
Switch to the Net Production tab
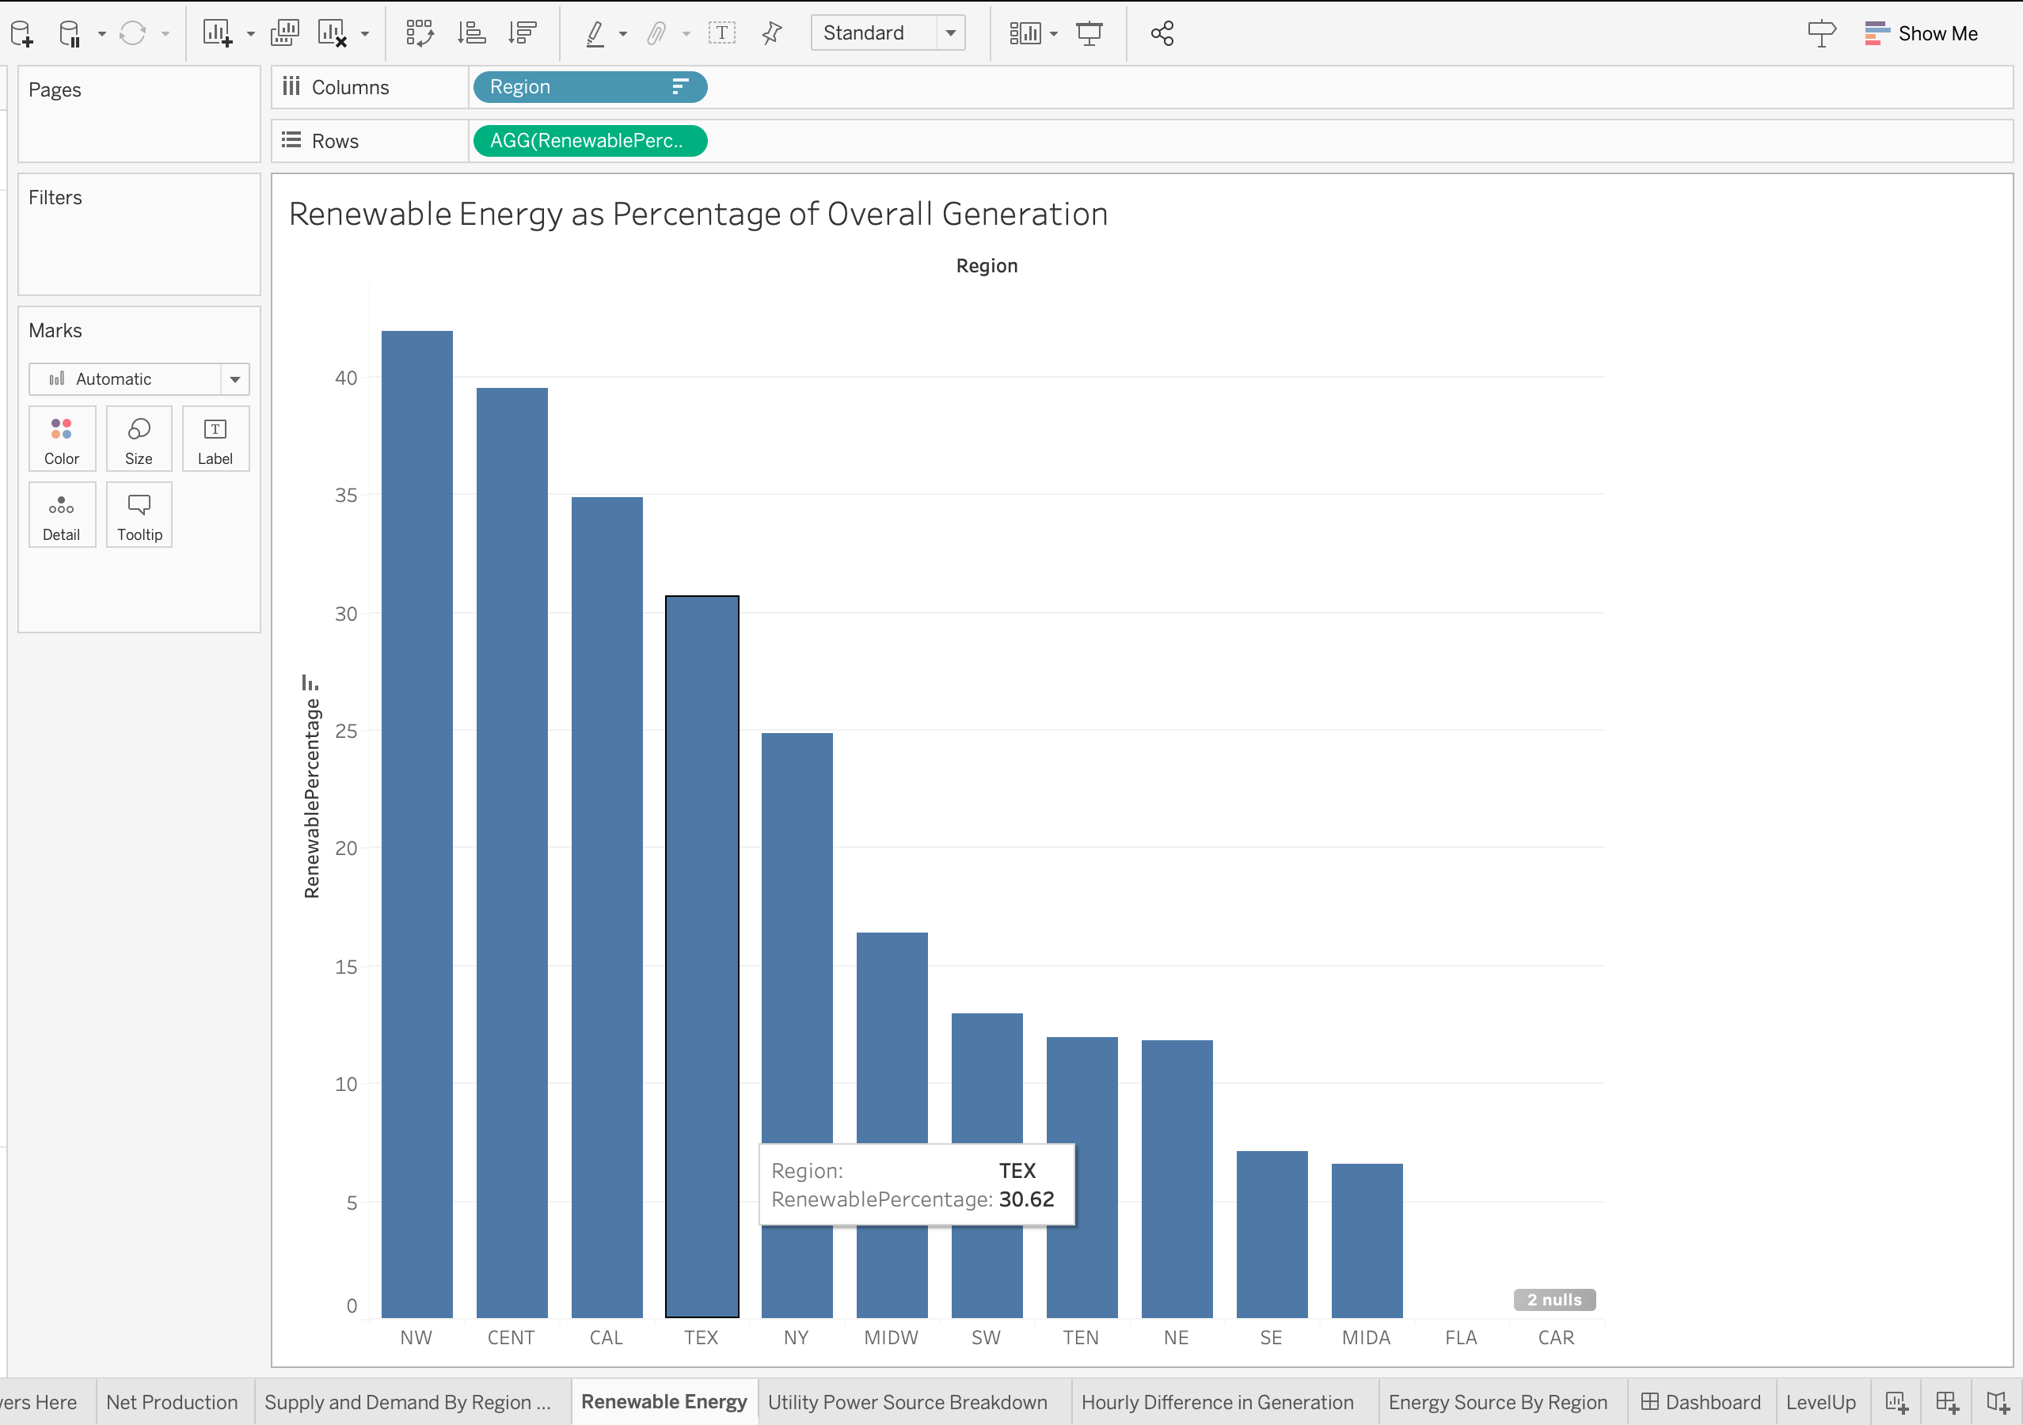tap(173, 1400)
